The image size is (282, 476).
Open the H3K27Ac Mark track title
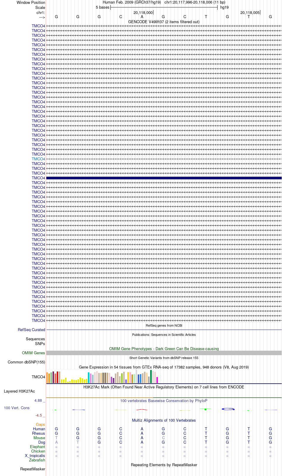point(164,387)
